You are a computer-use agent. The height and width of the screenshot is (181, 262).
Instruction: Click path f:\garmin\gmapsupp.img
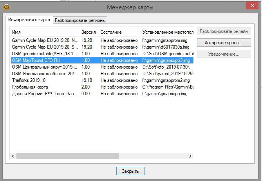pos(165,94)
